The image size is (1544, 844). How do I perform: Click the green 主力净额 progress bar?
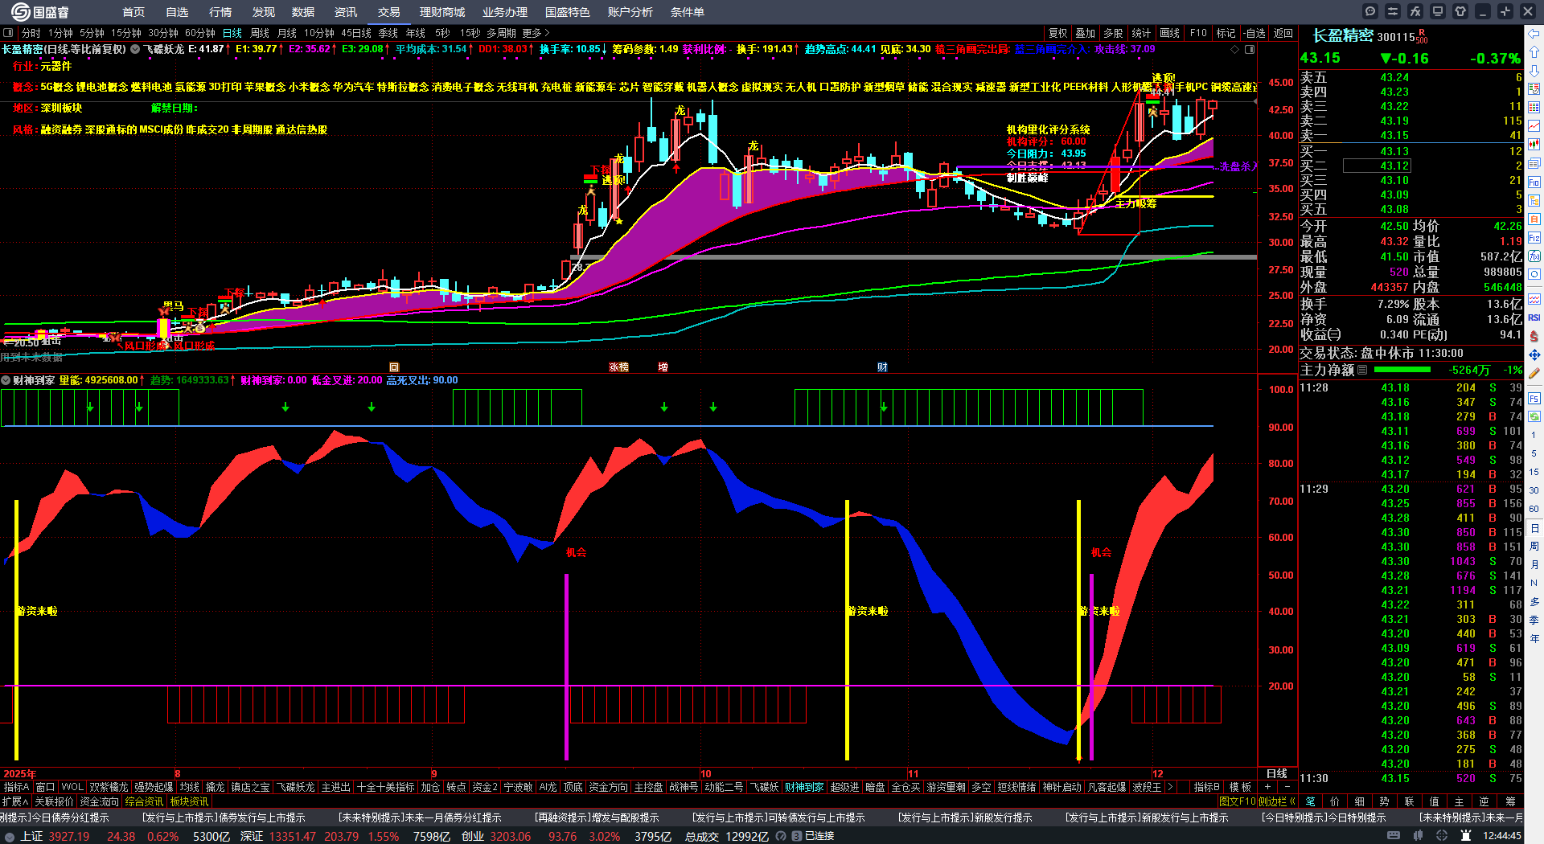click(1402, 370)
